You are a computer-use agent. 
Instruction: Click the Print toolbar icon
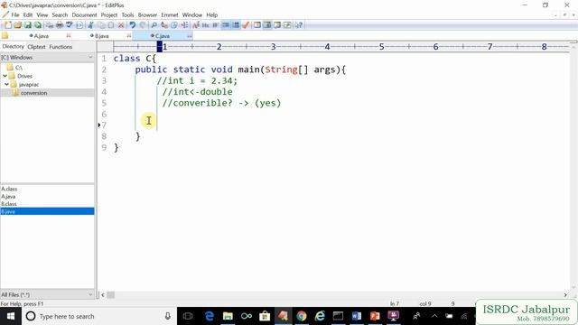60,25
